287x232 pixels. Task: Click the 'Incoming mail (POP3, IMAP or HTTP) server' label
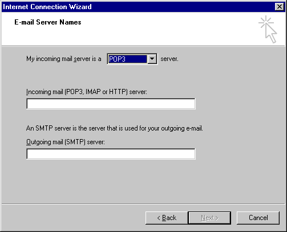tap(87, 92)
